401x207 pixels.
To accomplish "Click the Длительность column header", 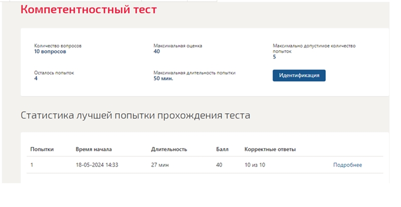I will point(169,149).
